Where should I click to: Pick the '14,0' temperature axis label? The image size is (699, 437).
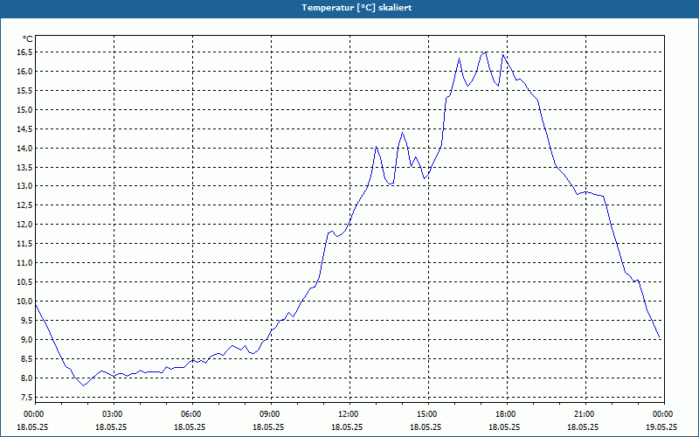pyautogui.click(x=26, y=148)
